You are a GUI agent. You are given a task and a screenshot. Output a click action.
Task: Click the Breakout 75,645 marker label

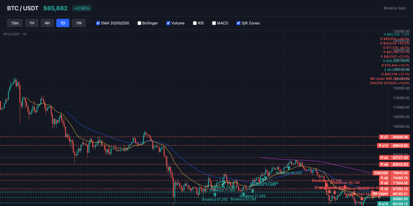[265, 183]
